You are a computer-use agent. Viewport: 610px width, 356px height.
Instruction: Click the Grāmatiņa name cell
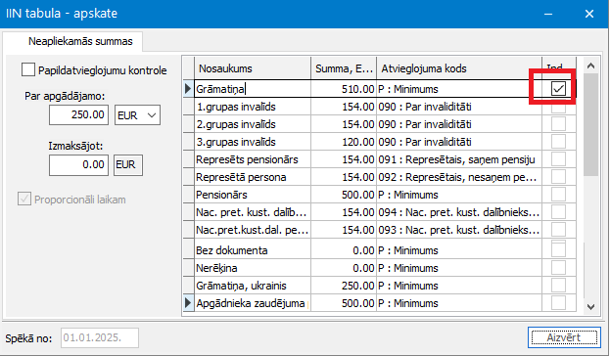coord(253,89)
